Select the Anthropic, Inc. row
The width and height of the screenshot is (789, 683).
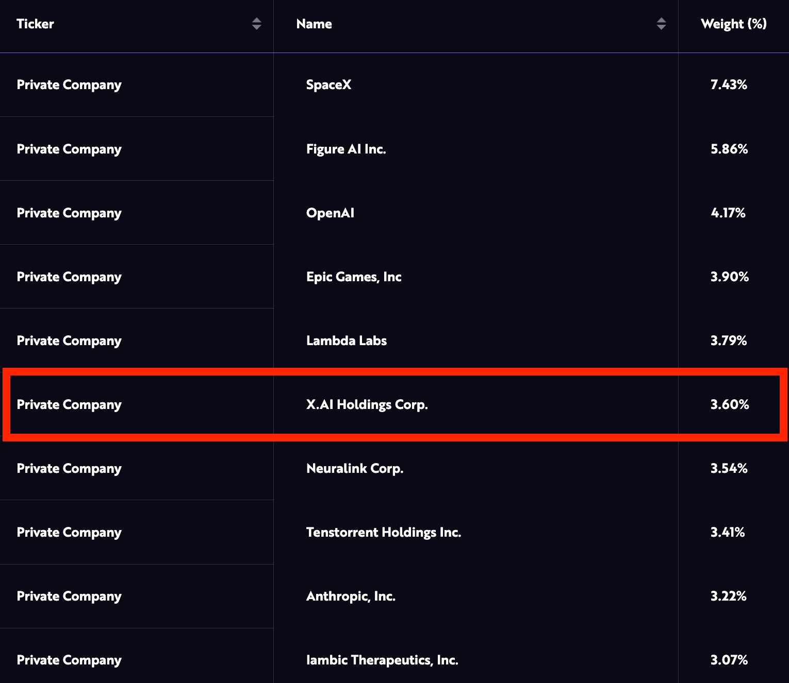pyautogui.click(x=351, y=596)
